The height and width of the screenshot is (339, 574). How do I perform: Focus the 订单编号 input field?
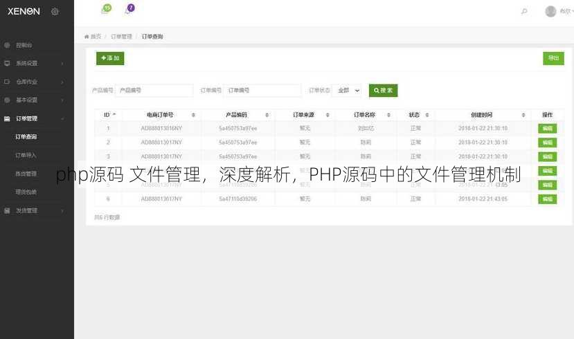click(262, 91)
